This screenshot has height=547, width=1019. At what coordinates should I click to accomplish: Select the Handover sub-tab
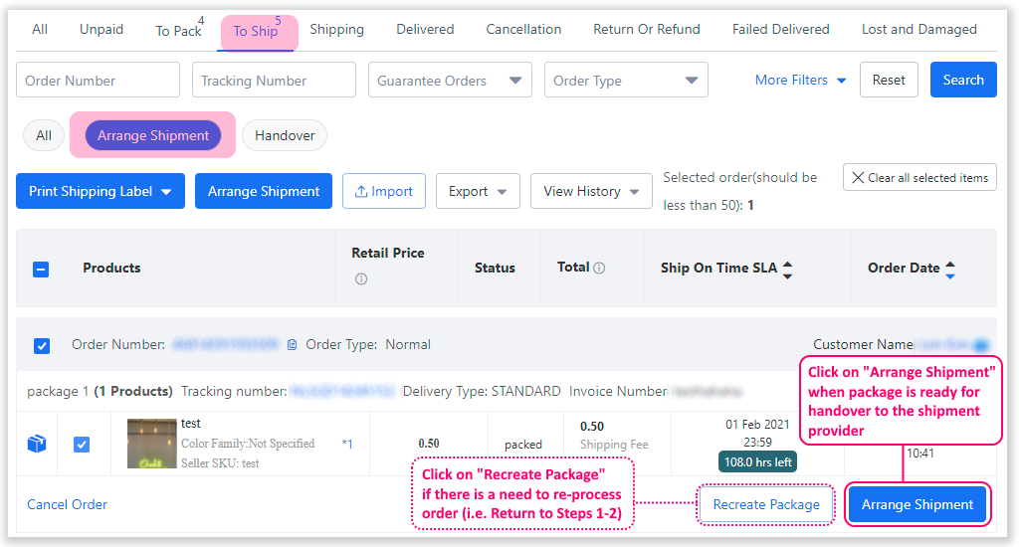285,135
